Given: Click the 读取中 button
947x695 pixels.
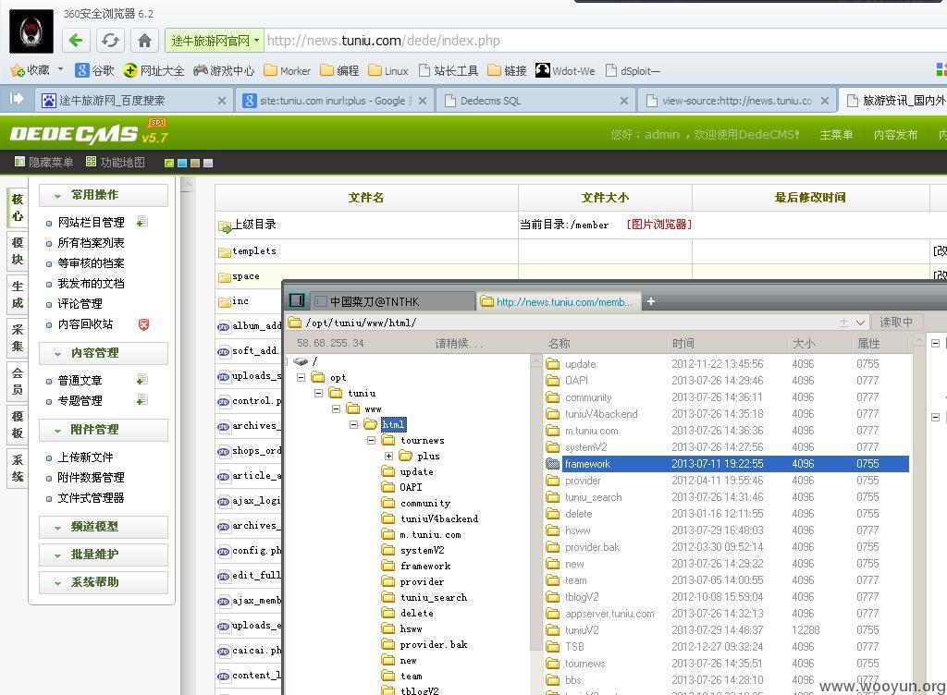Looking at the screenshot, I should [895, 323].
